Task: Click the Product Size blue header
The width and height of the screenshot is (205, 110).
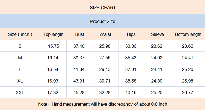Action: 102,21
